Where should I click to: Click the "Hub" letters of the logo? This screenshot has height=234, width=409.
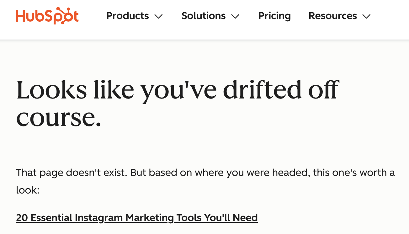tap(29, 16)
